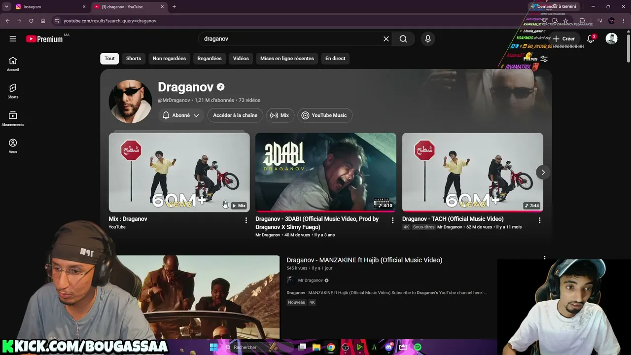This screenshot has width=631, height=355.
Task: Open the Chrome extensions puzzle icon
Action: (582, 21)
